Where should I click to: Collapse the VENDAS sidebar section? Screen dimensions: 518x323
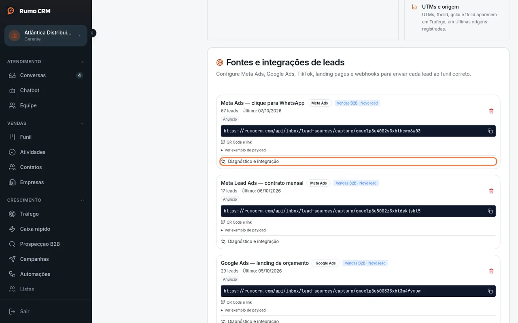click(46, 124)
